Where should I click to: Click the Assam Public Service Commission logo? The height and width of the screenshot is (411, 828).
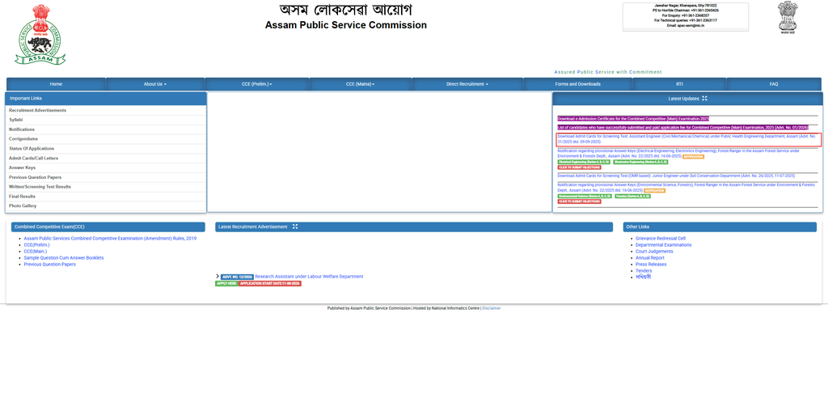pyautogui.click(x=40, y=35)
